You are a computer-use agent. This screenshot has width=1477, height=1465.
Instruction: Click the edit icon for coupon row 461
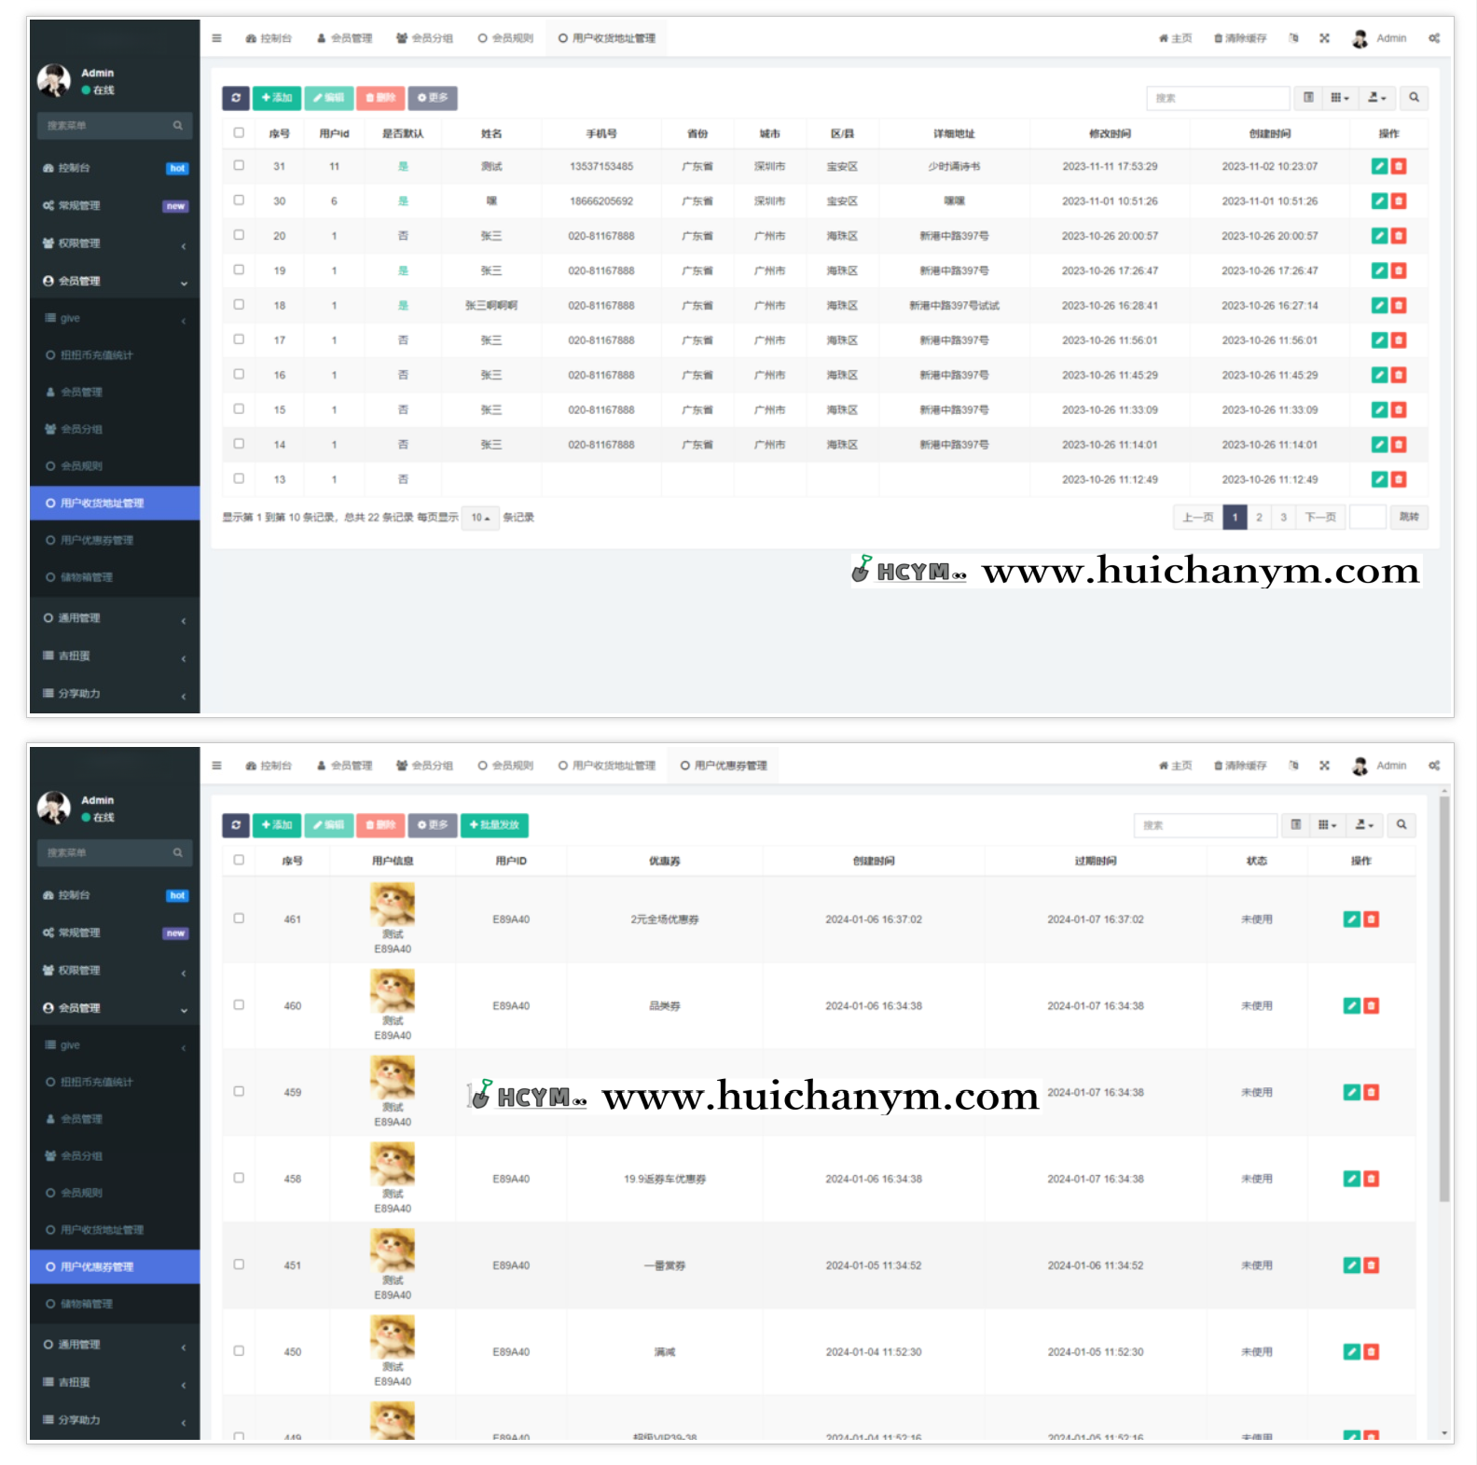point(1351,919)
